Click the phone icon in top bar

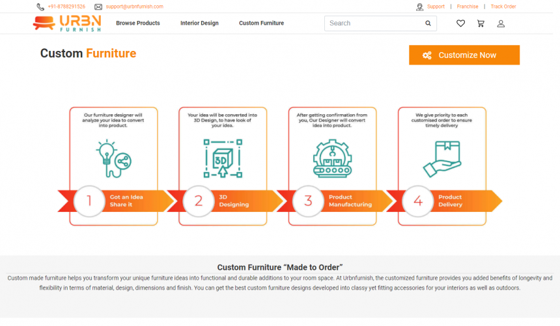[x=40, y=7]
